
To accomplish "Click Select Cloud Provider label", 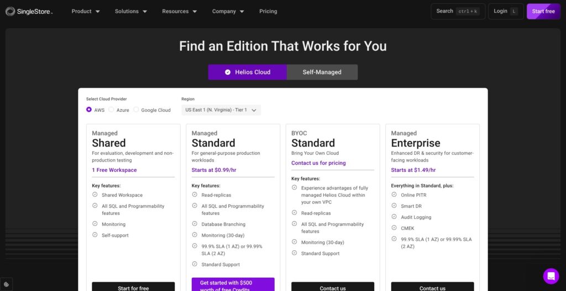I will point(107,99).
